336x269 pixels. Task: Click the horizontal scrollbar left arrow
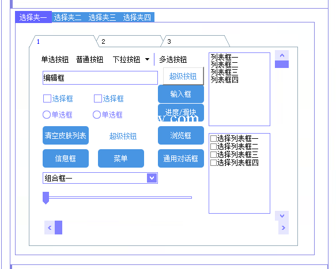50,228
